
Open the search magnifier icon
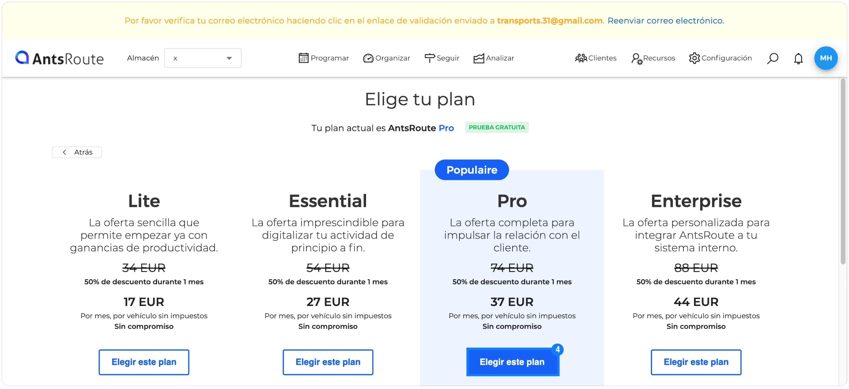[x=772, y=58]
